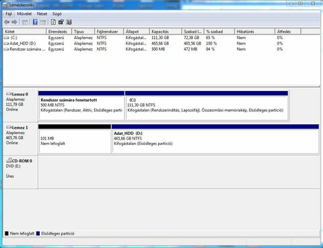Click the Forward arrow toolbar icon
323x248 pixels.
click(x=15, y=22)
